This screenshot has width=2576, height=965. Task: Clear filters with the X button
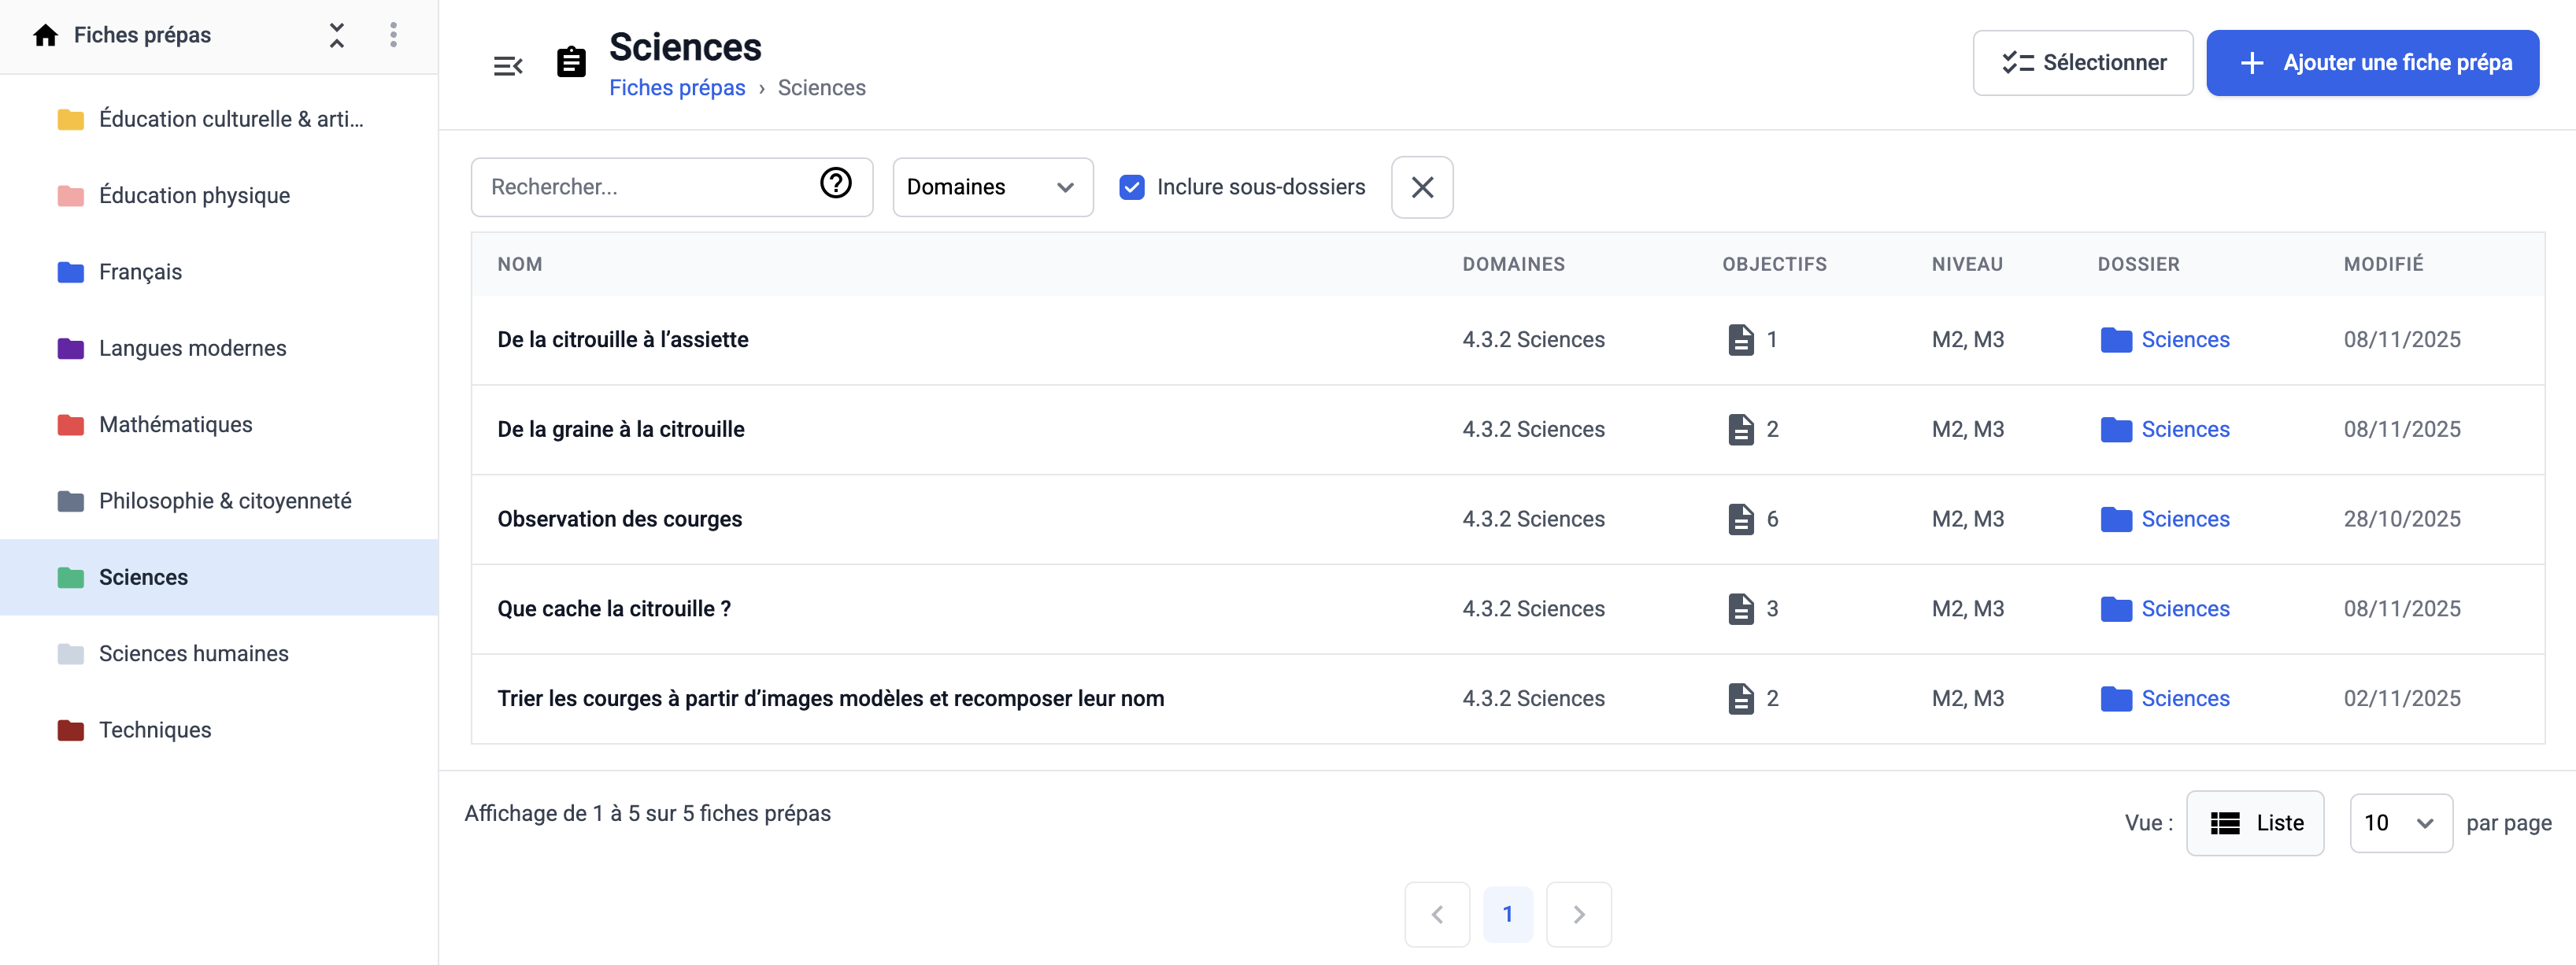coord(1421,187)
